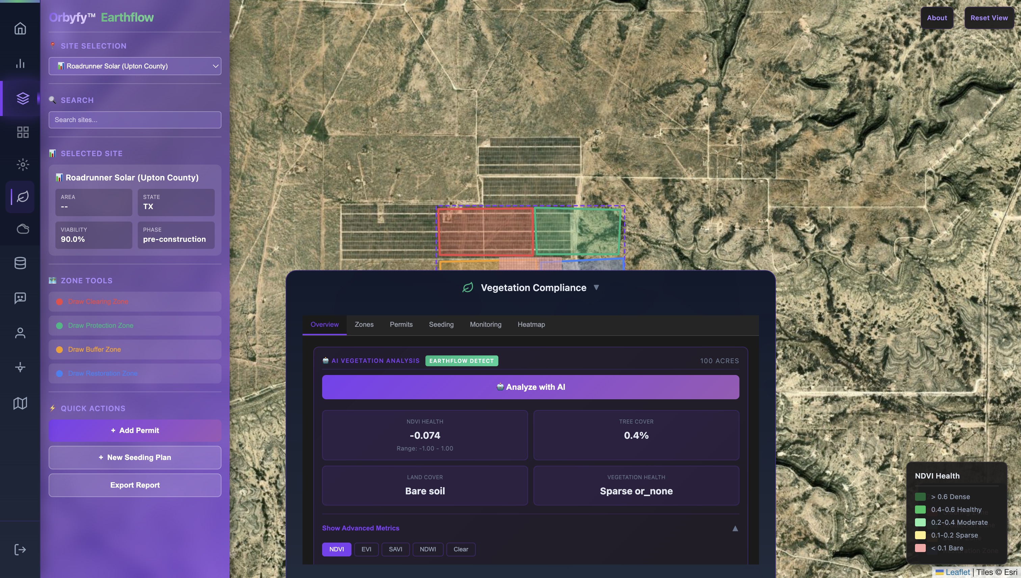Switch overlay to SAVI index
The image size is (1021, 578).
(395, 549)
